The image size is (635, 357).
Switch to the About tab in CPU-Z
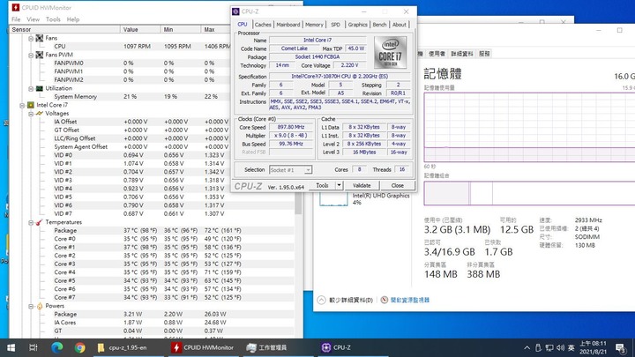[399, 25]
